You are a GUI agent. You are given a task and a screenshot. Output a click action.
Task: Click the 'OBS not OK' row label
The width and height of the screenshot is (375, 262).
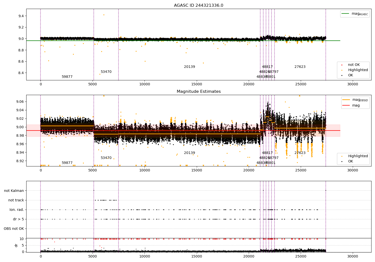14,229
